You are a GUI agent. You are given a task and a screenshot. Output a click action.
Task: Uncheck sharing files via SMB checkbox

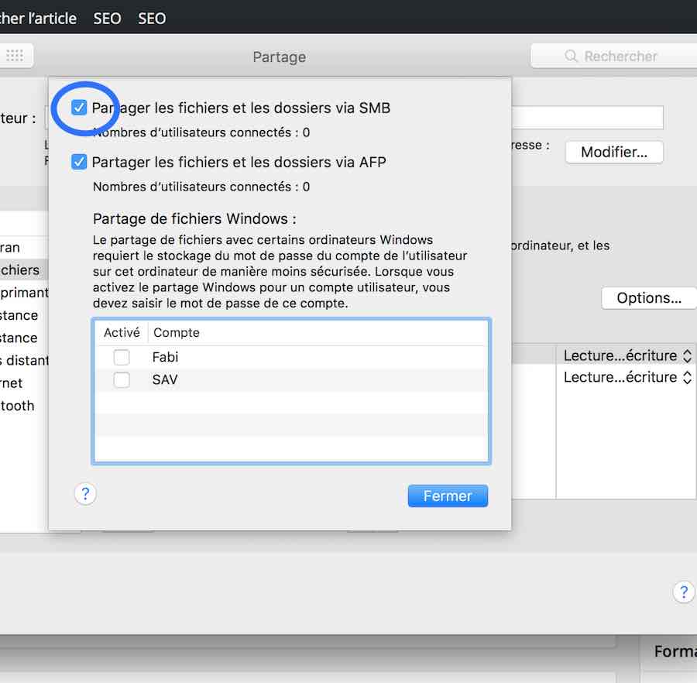click(x=79, y=108)
